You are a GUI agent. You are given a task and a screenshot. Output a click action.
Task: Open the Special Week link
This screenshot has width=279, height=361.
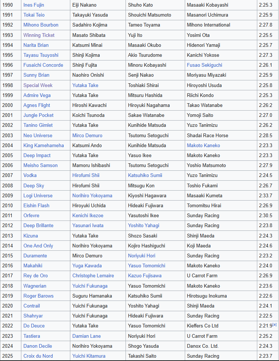point(38,85)
